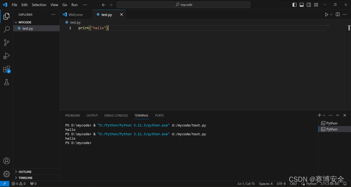
Task: Close the terminal panel
Action: [345, 115]
